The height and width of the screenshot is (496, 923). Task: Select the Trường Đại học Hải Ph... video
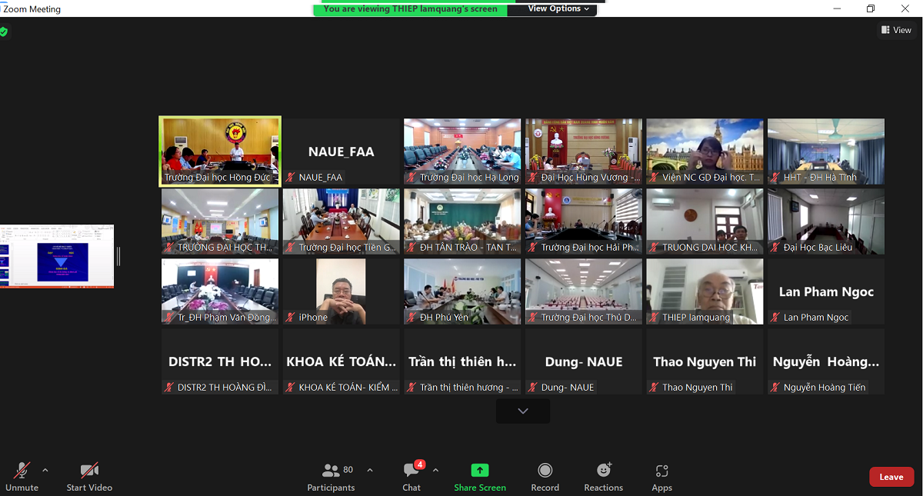tap(584, 221)
